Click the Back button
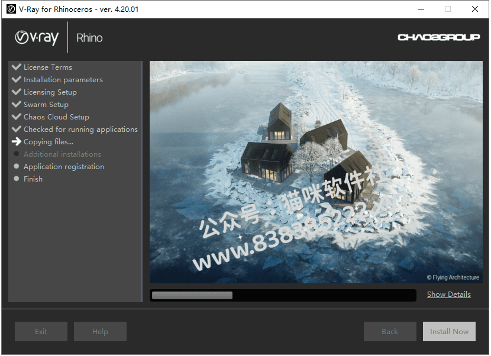Image resolution: width=491 pixels, height=356 pixels. pos(390,331)
